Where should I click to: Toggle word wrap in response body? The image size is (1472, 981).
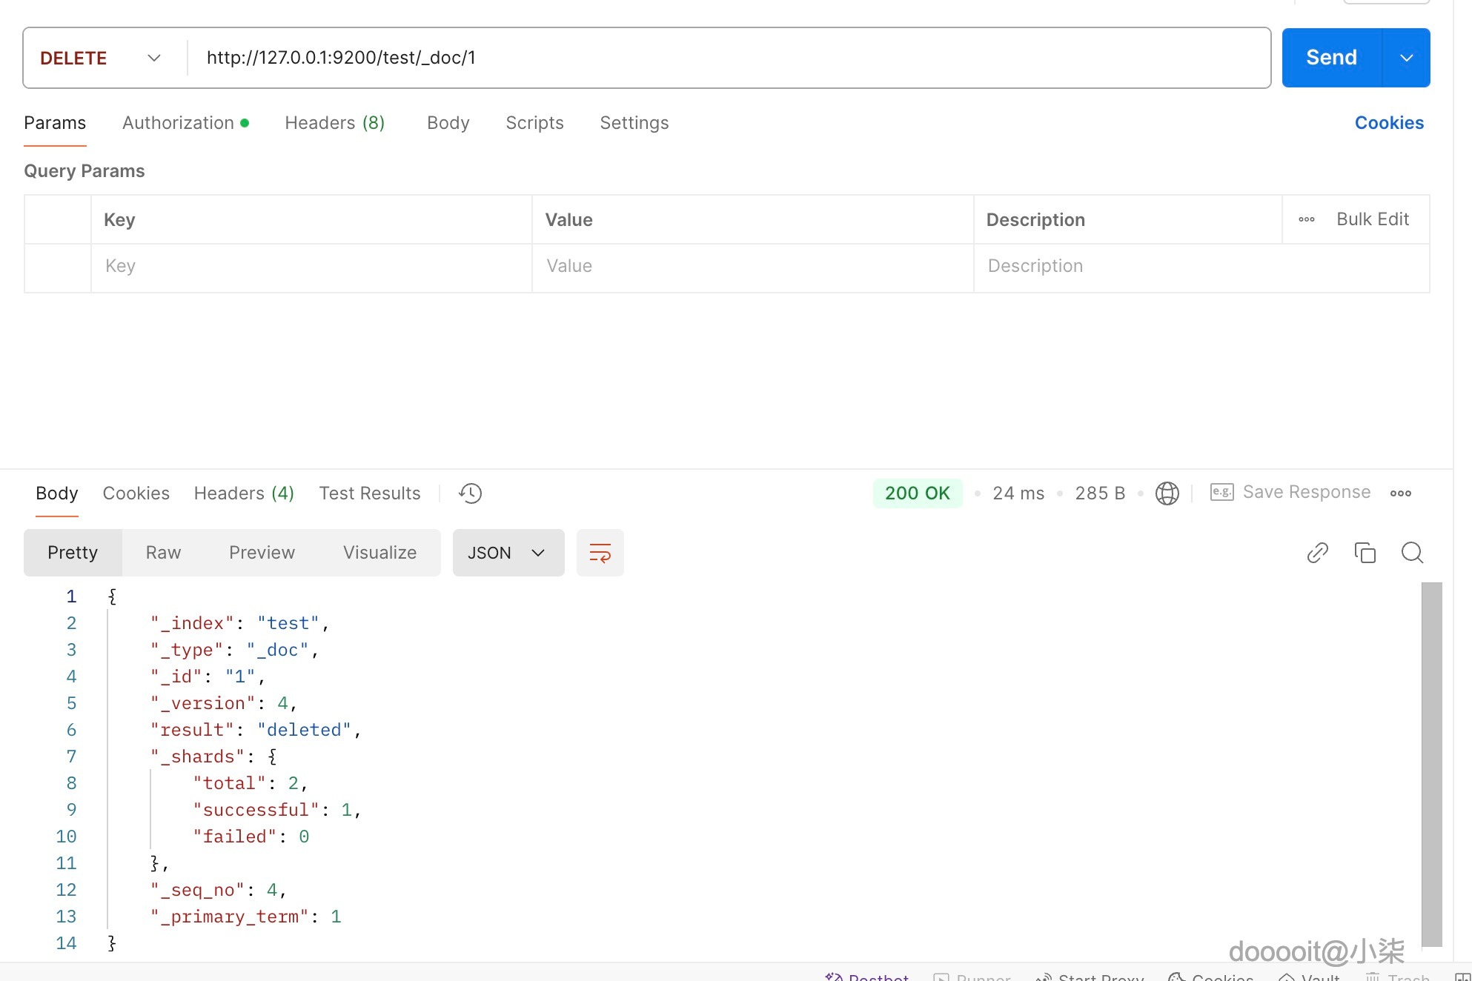600,553
